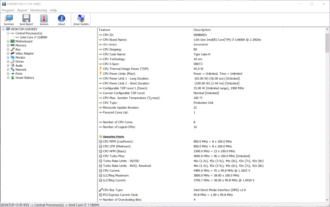Open the About dialog

tap(61, 20)
